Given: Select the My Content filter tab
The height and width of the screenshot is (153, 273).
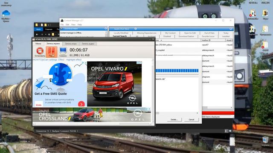Looking at the screenshot, I should click(170, 33).
